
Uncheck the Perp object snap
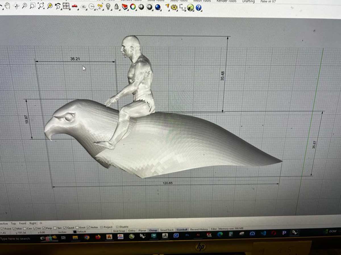click(44, 228)
